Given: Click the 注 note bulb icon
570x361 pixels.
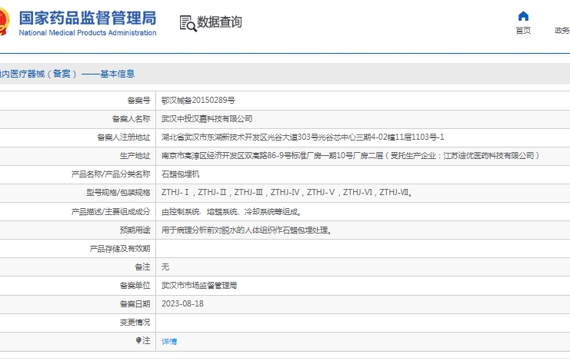Looking at the screenshot, I should click(138, 340).
